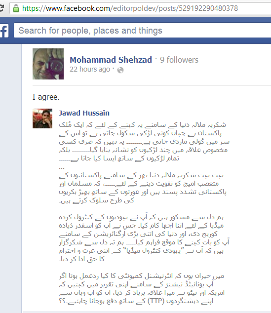Open Jawad Hussain's profile picture
The image size is (271, 313).
pos(42,118)
